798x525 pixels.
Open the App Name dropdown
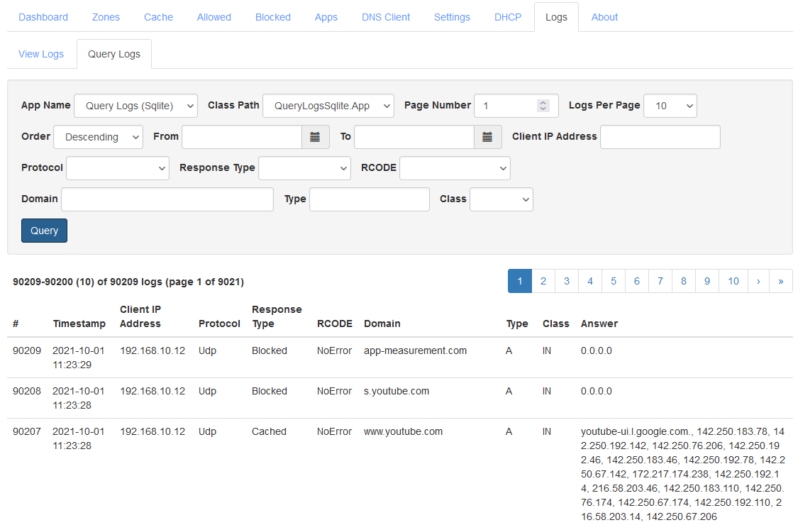tap(135, 105)
